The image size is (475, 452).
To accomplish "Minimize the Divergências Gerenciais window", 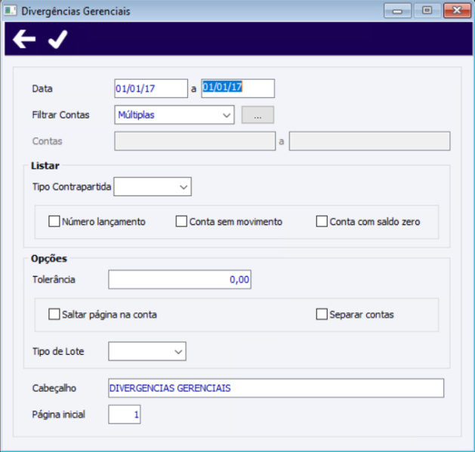I will tap(397, 11).
